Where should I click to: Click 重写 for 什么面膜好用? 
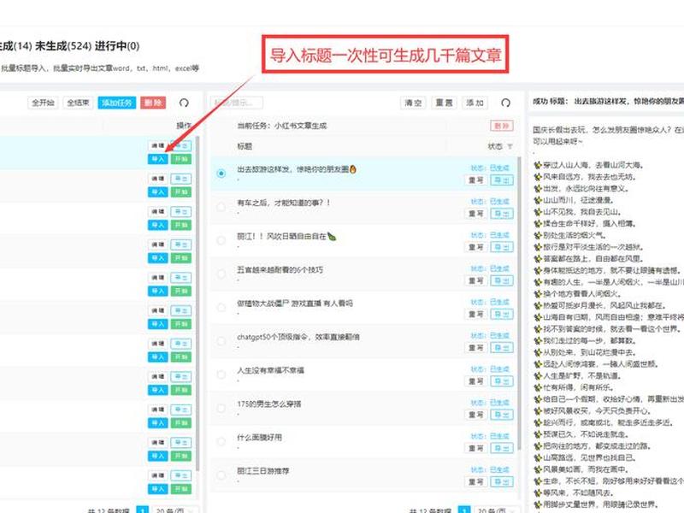point(475,448)
